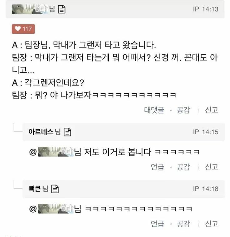Screen dimensions: 230x237
Task: Click the document icon next to 뼈큰
Action: pos(55,189)
